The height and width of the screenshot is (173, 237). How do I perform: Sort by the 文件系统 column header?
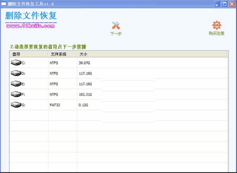tap(62, 54)
